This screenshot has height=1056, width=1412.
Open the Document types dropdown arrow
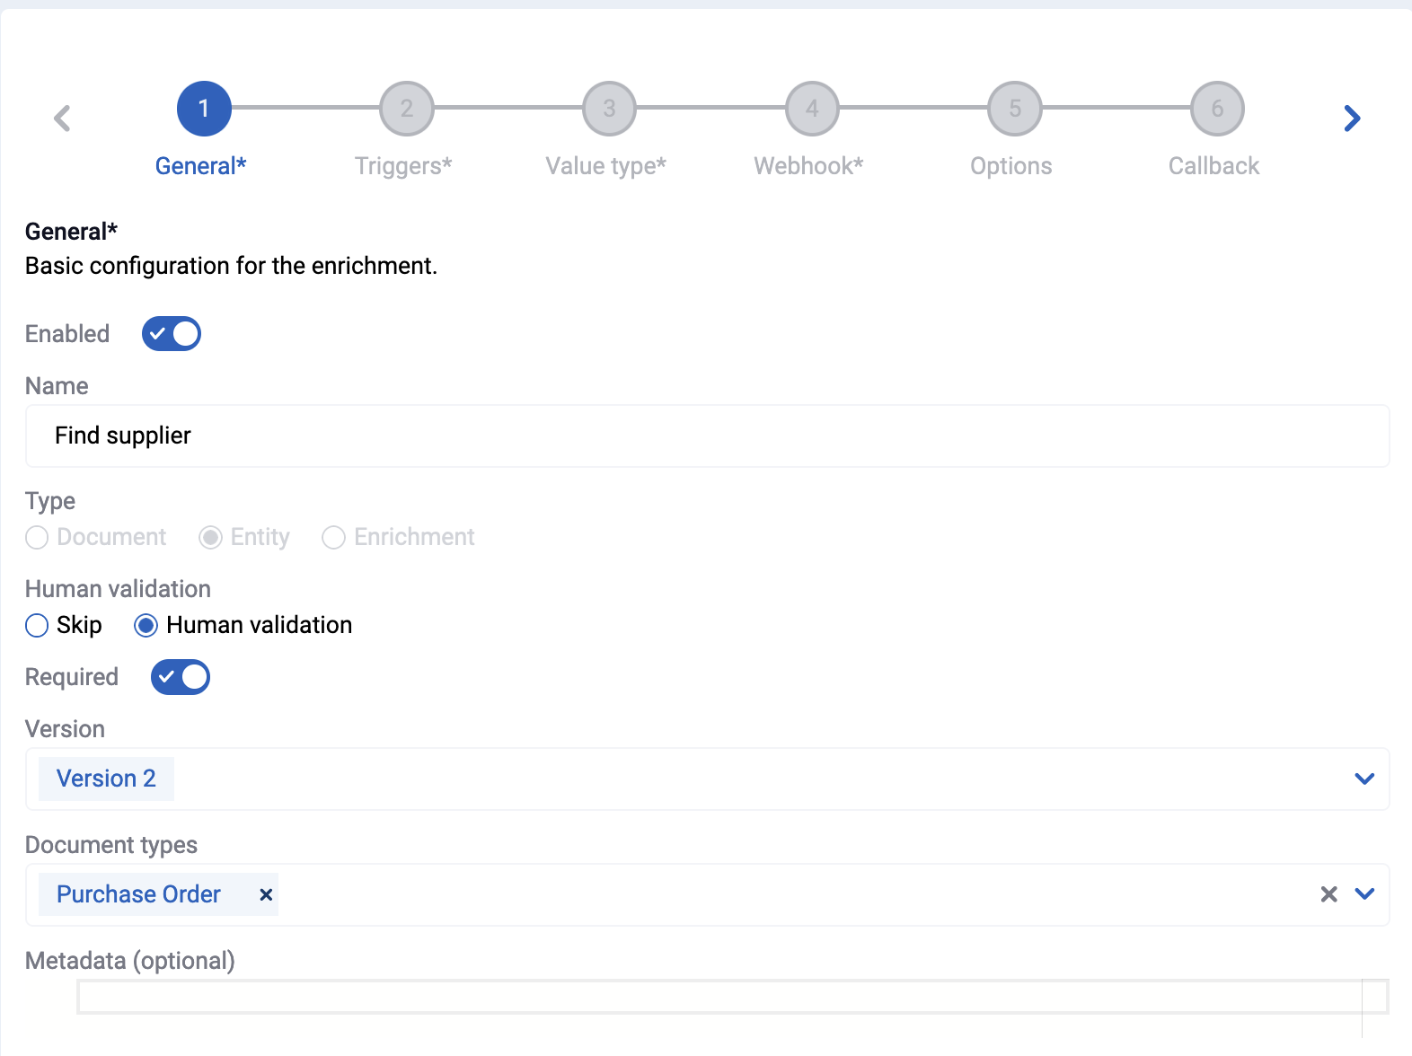point(1364,893)
